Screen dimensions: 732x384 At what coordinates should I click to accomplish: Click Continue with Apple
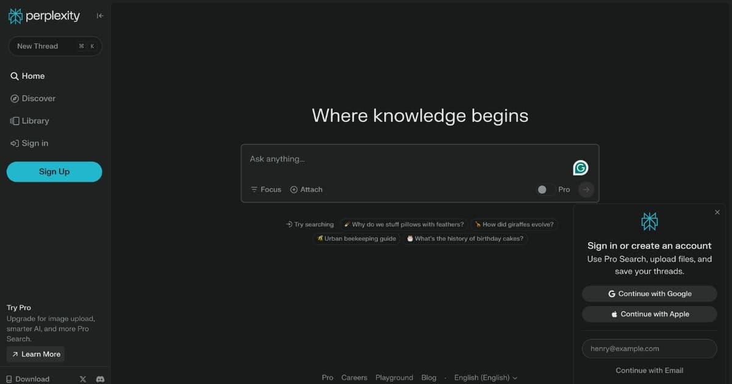coord(649,315)
